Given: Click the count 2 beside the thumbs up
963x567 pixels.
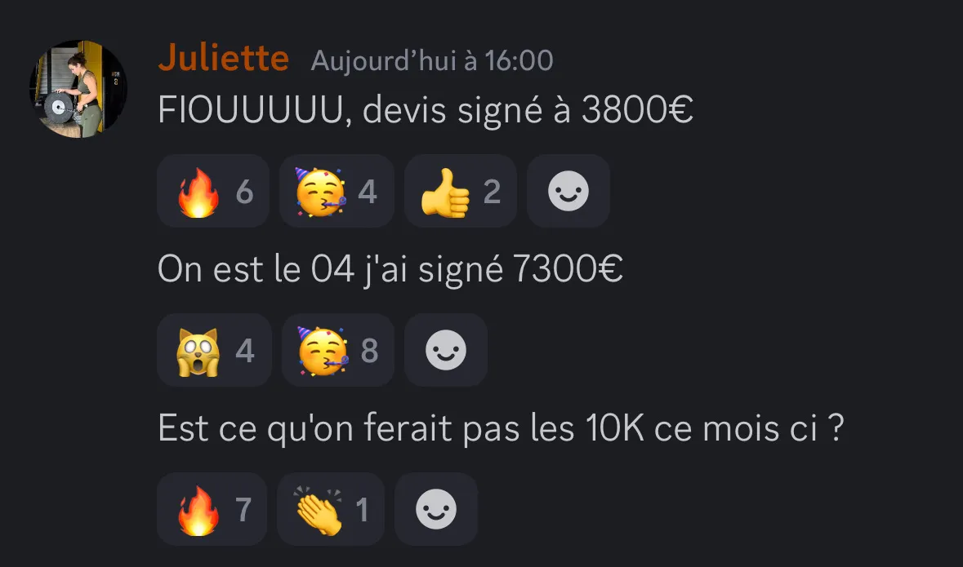Looking at the screenshot, I should (492, 192).
